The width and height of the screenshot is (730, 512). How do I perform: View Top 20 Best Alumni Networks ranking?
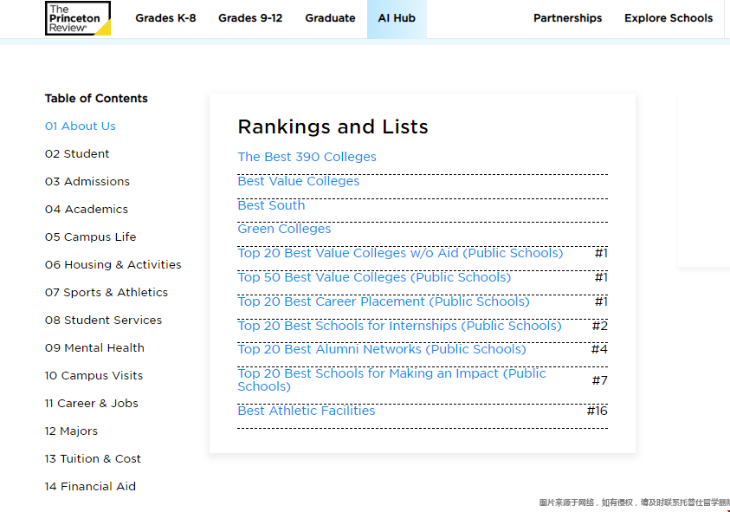tap(382, 349)
